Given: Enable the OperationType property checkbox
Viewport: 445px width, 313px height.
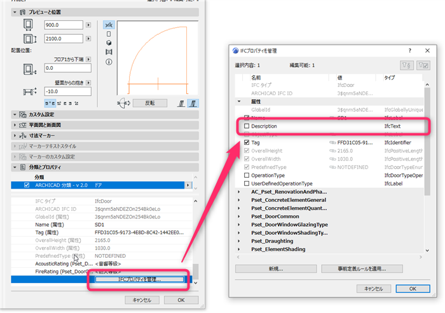Looking at the screenshot, I should point(247,175).
